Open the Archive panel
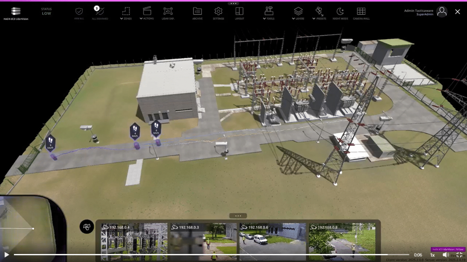 [x=197, y=12]
